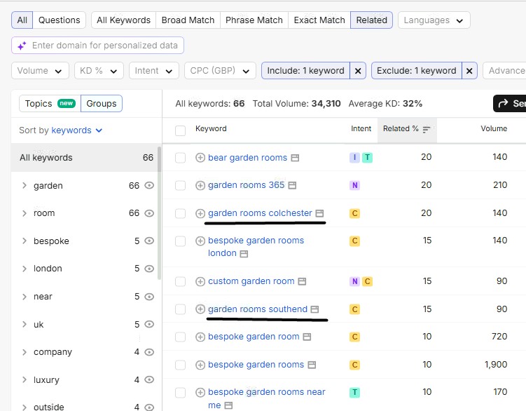Image resolution: width=526 pixels, height=411 pixels.
Task: Add garden rooms 365 via plus icon
Action: point(200,185)
